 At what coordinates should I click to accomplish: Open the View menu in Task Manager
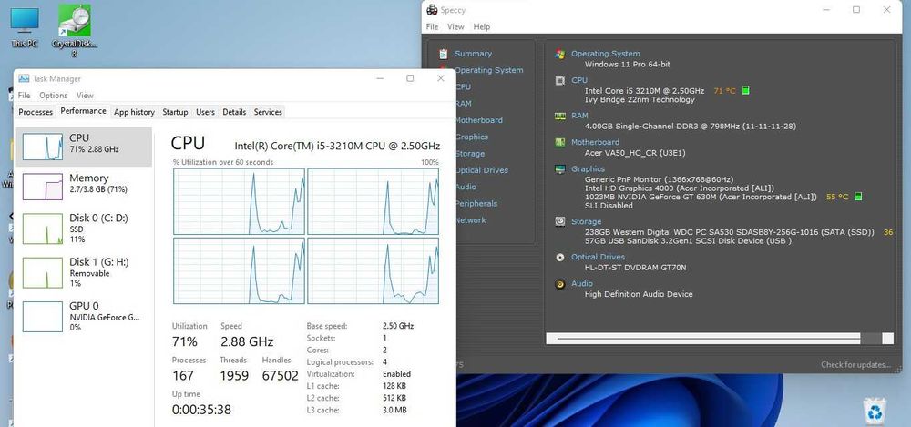coord(85,96)
